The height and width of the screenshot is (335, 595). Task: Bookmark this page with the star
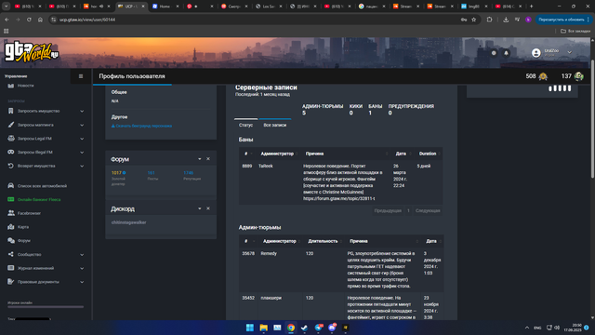(474, 20)
